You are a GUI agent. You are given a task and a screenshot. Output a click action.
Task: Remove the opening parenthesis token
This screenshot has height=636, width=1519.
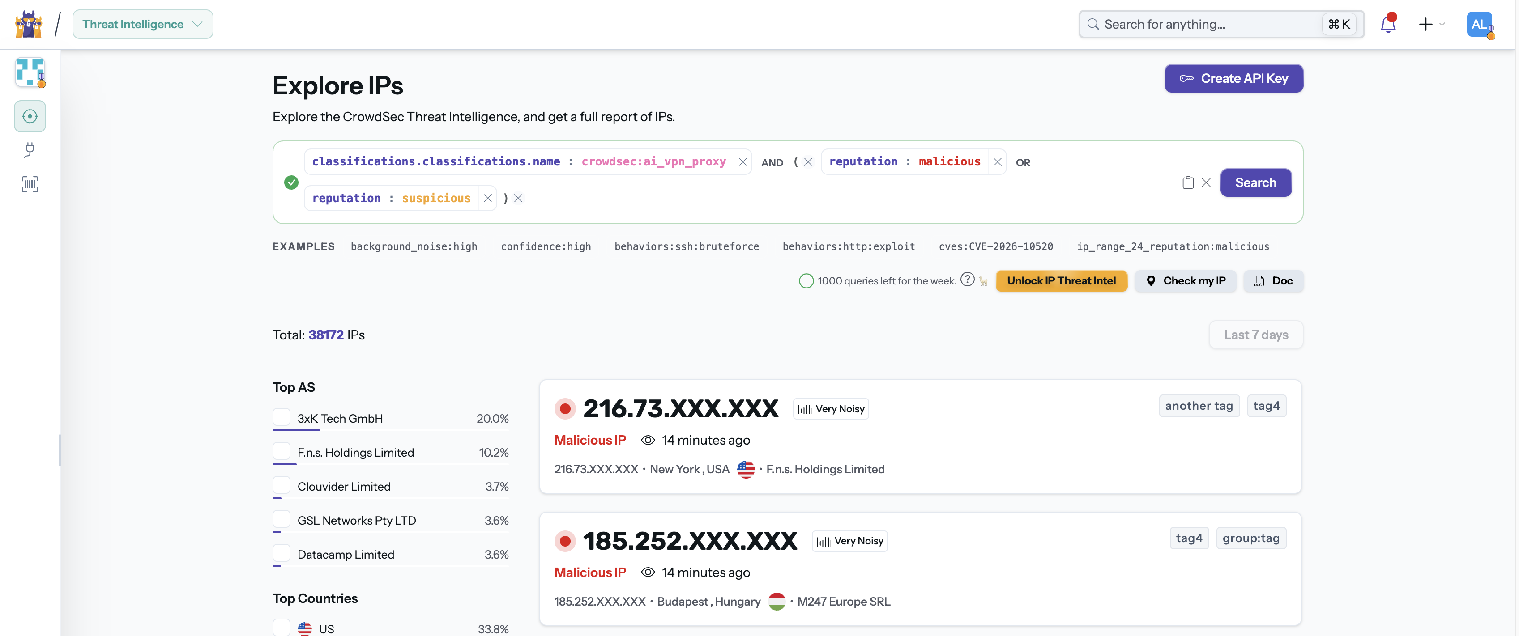[x=808, y=162]
